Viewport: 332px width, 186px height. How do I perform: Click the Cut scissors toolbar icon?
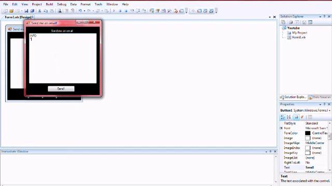39,11
